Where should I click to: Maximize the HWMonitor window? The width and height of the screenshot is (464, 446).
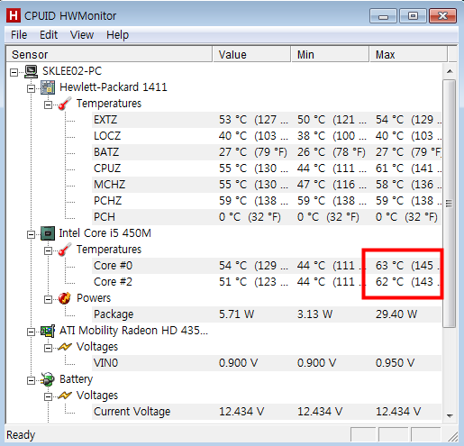coord(413,16)
